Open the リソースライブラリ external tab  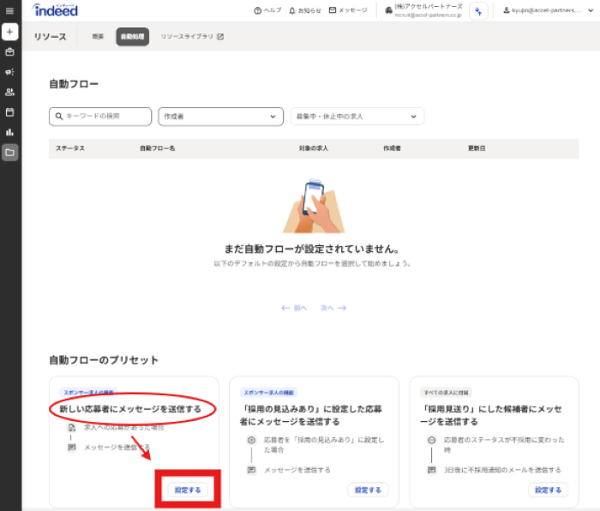pos(192,37)
